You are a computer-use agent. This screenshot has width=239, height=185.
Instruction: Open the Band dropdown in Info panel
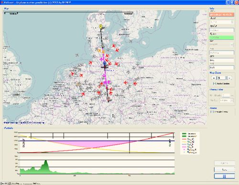pos(222,22)
